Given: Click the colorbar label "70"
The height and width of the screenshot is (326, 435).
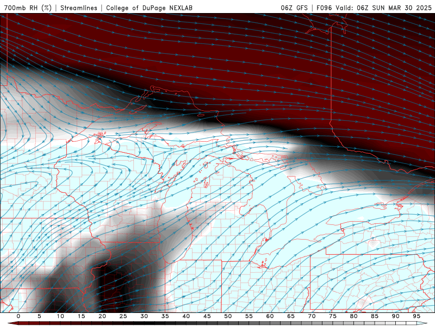Looking at the screenshot, I should (312, 316).
